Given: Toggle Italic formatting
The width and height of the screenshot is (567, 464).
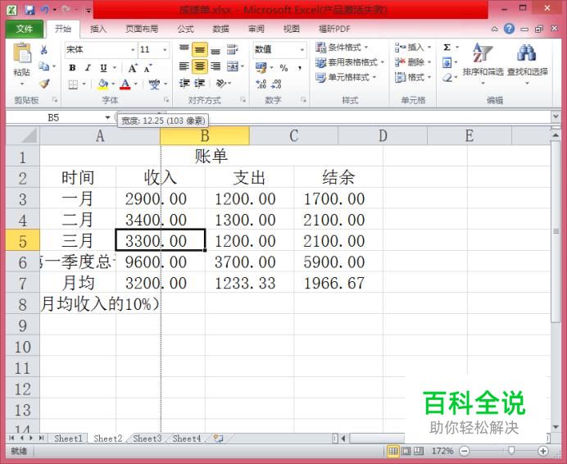Looking at the screenshot, I should [88, 68].
